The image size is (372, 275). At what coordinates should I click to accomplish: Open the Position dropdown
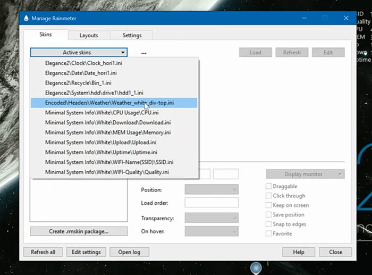(212, 189)
